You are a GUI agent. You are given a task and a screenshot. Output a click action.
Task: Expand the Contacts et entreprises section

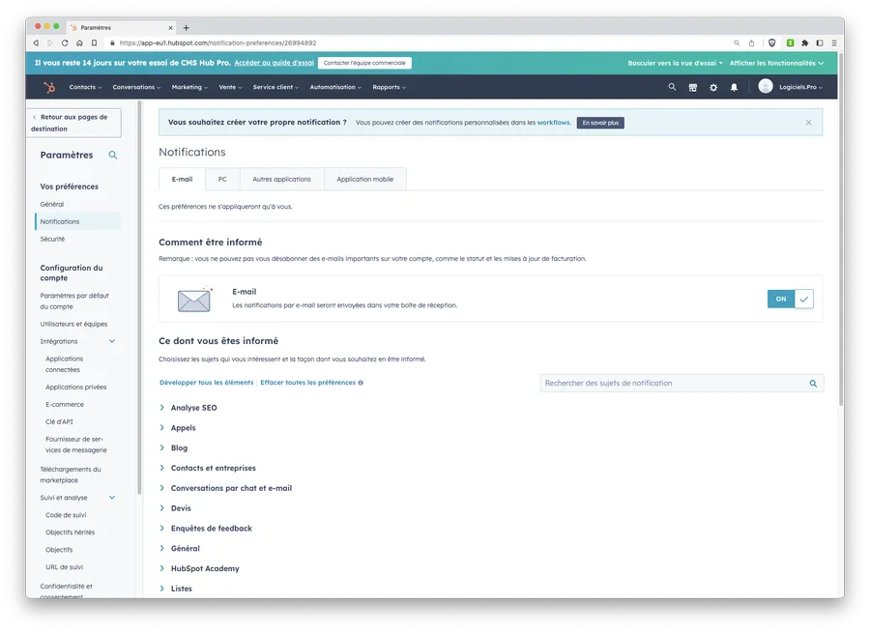click(213, 468)
